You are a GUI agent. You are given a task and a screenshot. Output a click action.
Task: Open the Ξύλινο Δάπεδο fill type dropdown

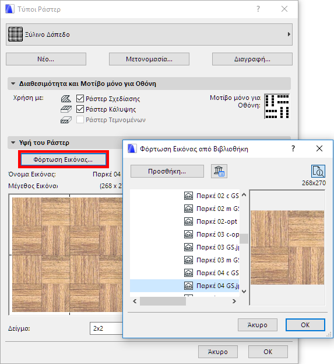point(149,34)
